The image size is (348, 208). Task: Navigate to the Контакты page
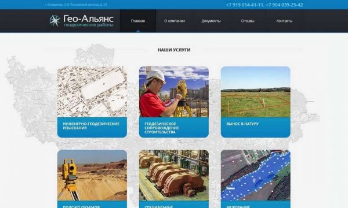(x=284, y=21)
